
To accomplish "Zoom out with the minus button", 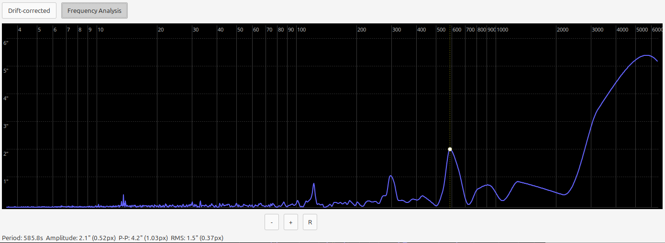I will pyautogui.click(x=272, y=222).
